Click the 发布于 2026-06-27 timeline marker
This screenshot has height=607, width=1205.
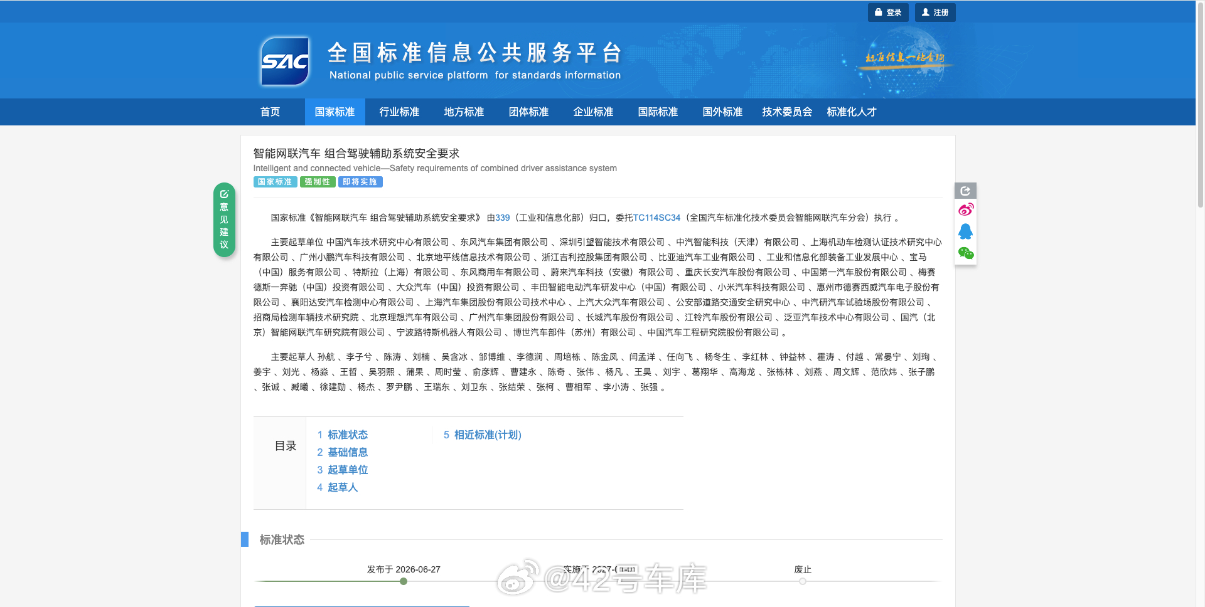[x=404, y=581]
